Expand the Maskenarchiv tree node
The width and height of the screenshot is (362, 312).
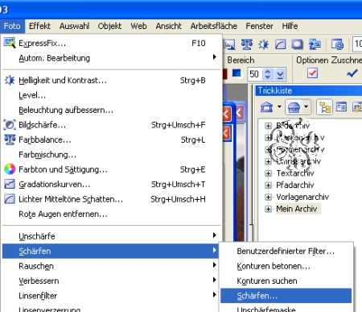tap(268, 138)
